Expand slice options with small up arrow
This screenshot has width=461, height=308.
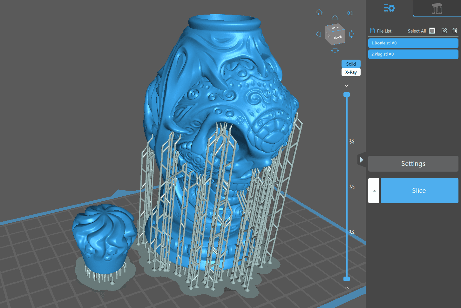374,191
